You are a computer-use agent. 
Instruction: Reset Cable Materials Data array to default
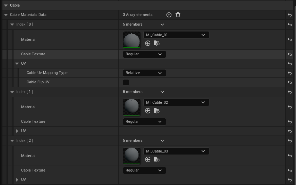pyautogui.click(x=289, y=15)
